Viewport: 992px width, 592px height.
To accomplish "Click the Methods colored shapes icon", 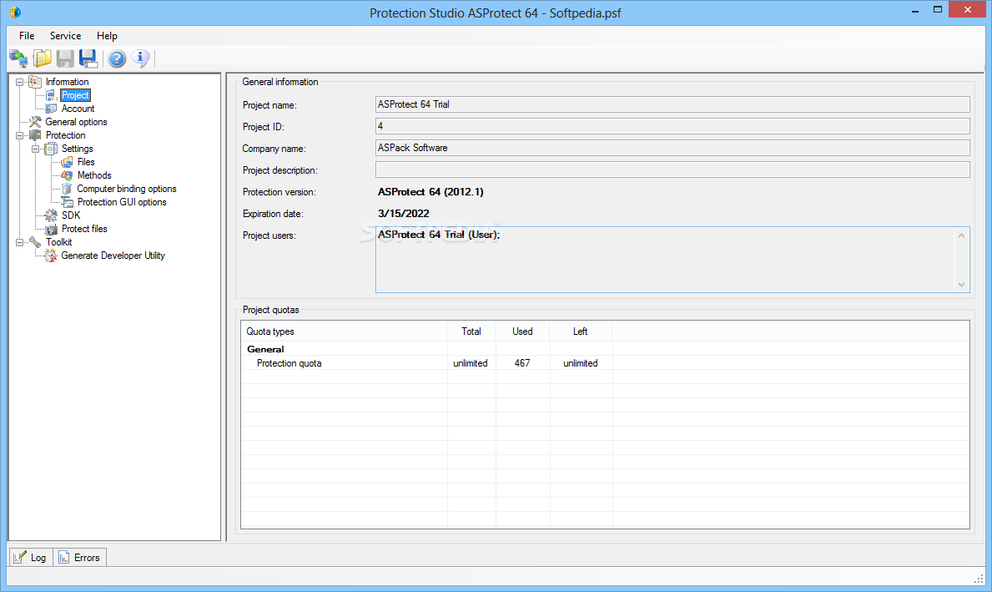I will click(67, 175).
